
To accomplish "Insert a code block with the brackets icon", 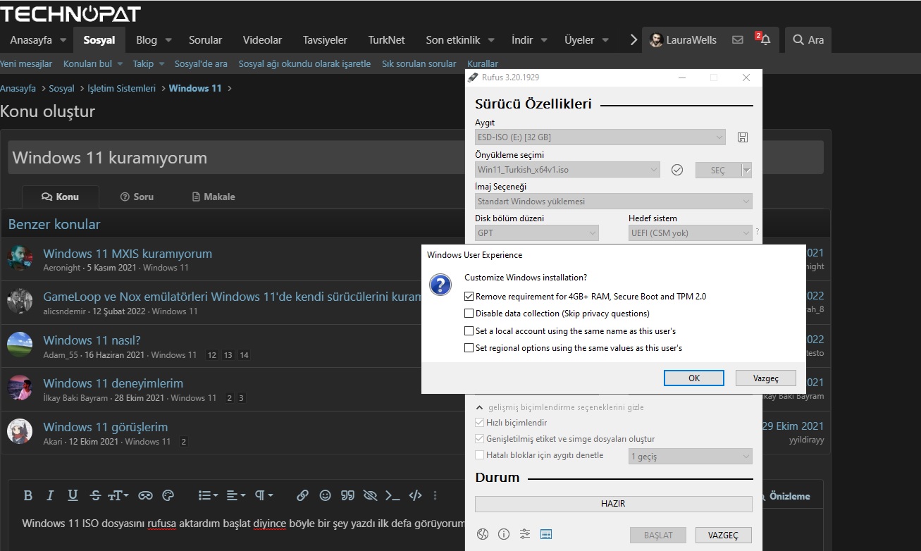I will point(415,495).
